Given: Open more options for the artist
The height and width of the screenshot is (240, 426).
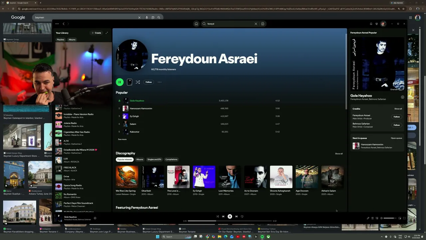Looking at the screenshot, I should (x=159, y=82).
